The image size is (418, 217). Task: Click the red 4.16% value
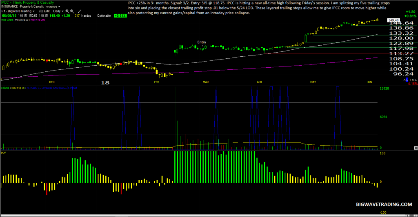(x=413, y=84)
